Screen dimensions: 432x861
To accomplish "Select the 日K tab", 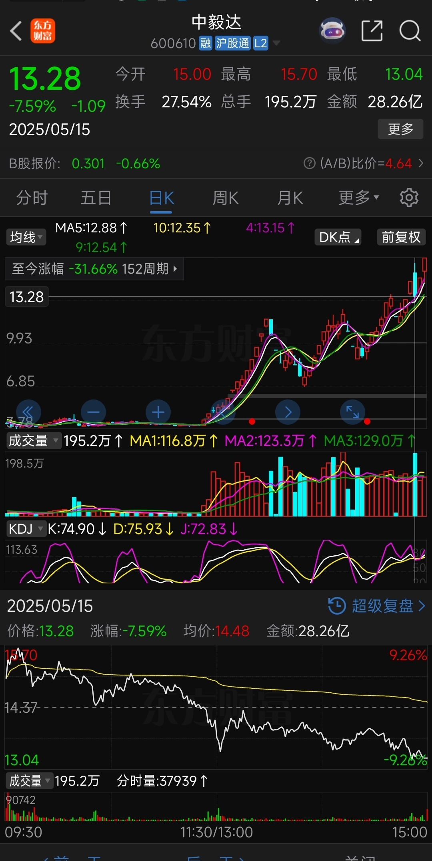I will point(162,198).
